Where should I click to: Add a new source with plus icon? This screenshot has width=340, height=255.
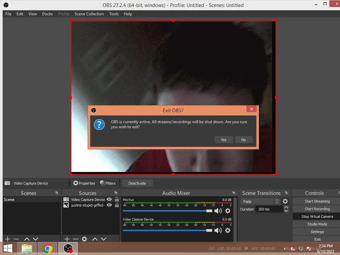pyautogui.click(x=67, y=239)
